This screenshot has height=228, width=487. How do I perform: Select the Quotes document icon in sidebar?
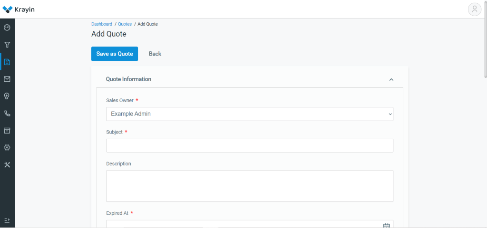click(x=7, y=62)
